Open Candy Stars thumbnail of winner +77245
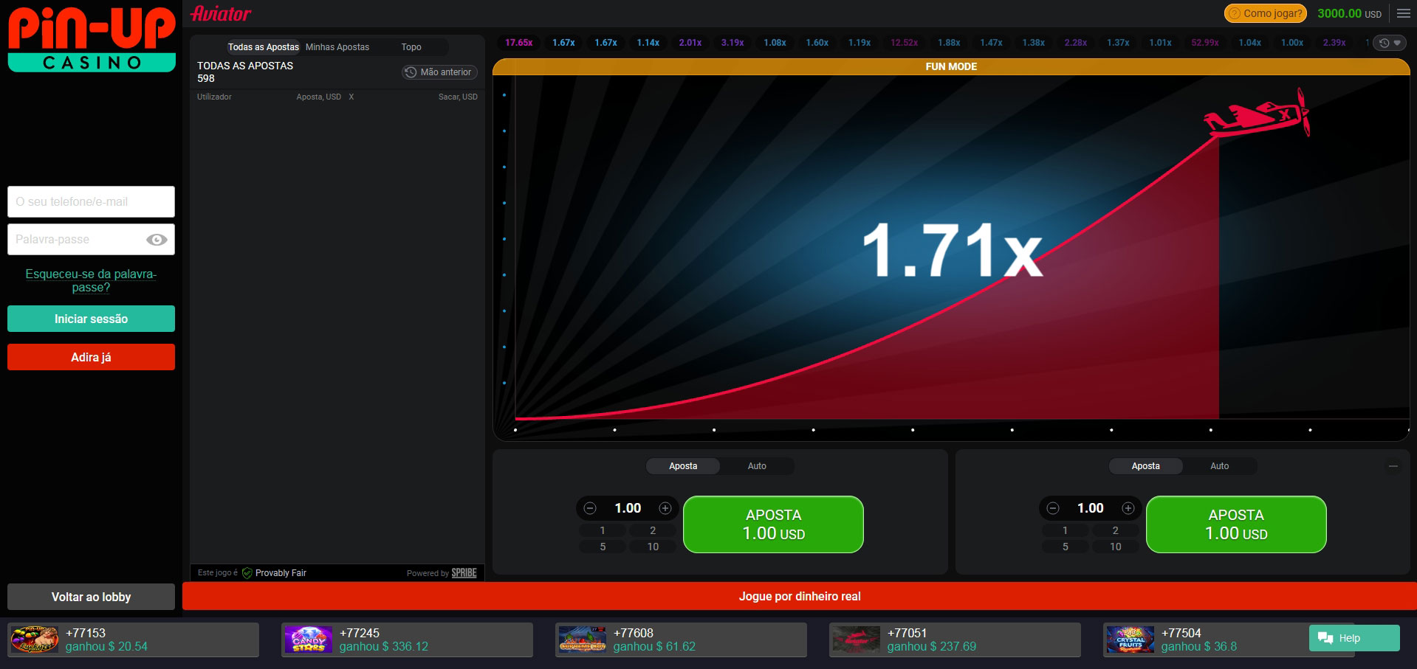 tap(308, 639)
